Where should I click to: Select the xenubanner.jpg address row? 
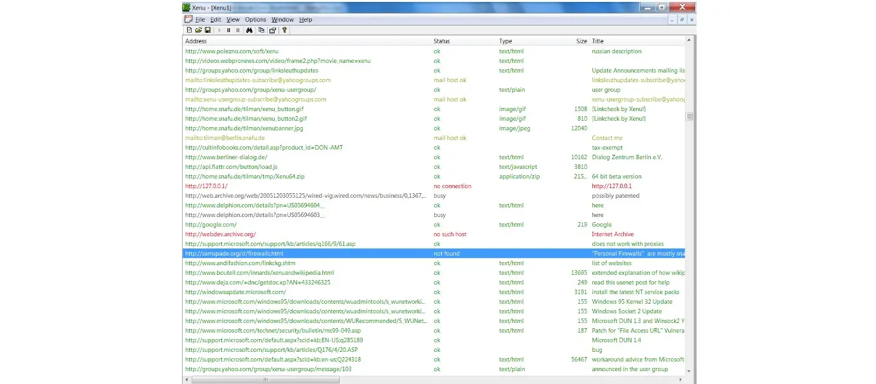[433, 128]
